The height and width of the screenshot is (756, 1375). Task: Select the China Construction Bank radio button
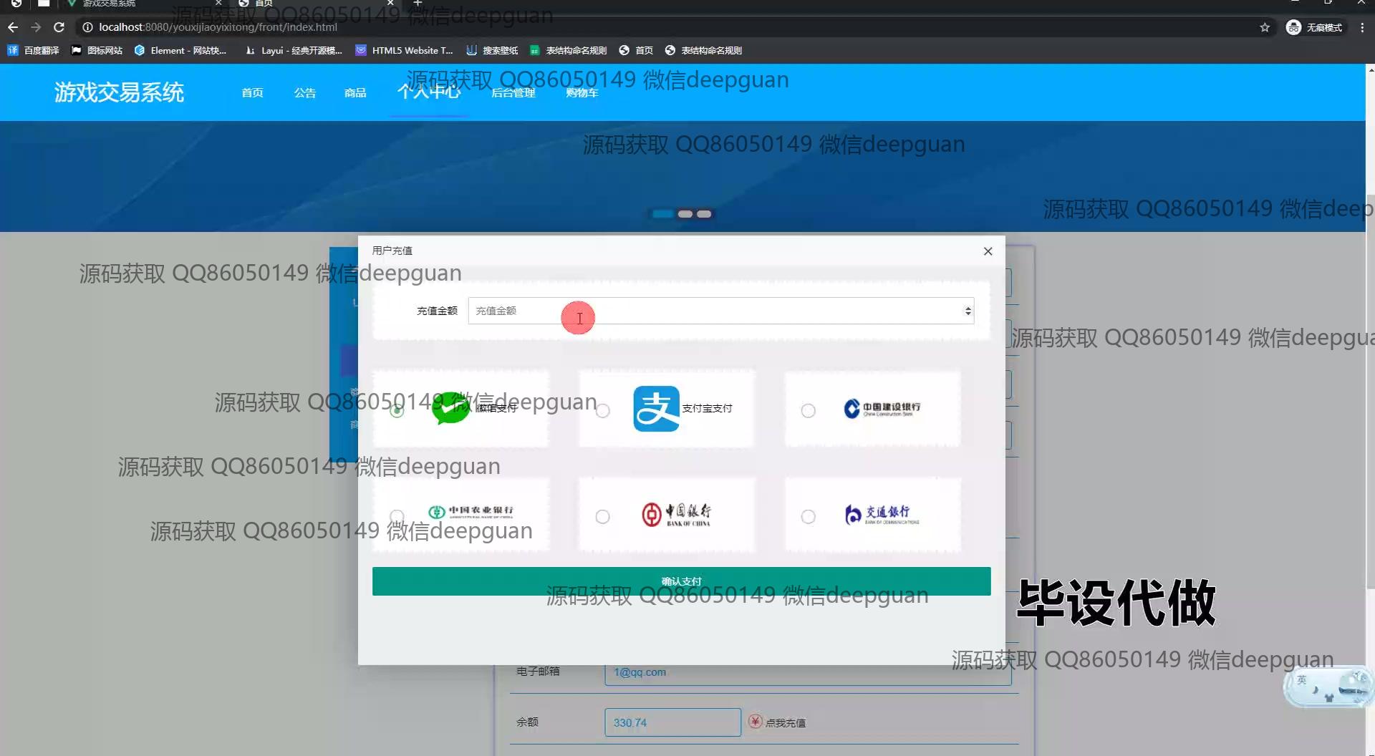coord(809,411)
